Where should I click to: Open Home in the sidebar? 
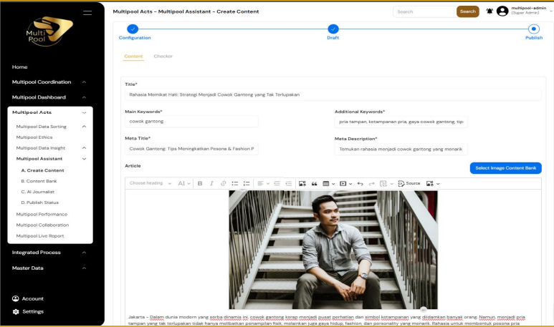20,67
